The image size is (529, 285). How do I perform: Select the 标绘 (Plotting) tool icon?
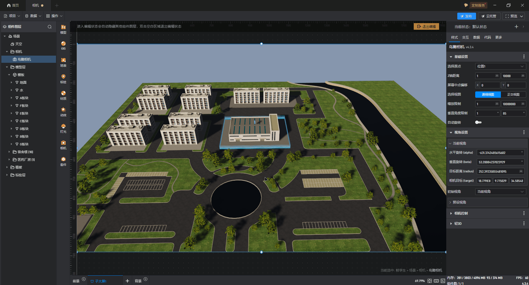pyautogui.click(x=63, y=78)
